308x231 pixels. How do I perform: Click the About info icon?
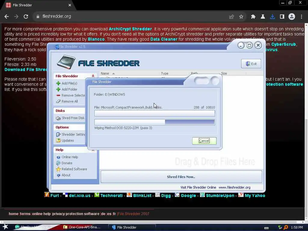tap(58, 175)
